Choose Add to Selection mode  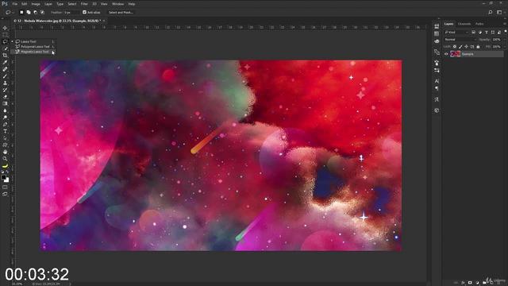click(x=29, y=13)
